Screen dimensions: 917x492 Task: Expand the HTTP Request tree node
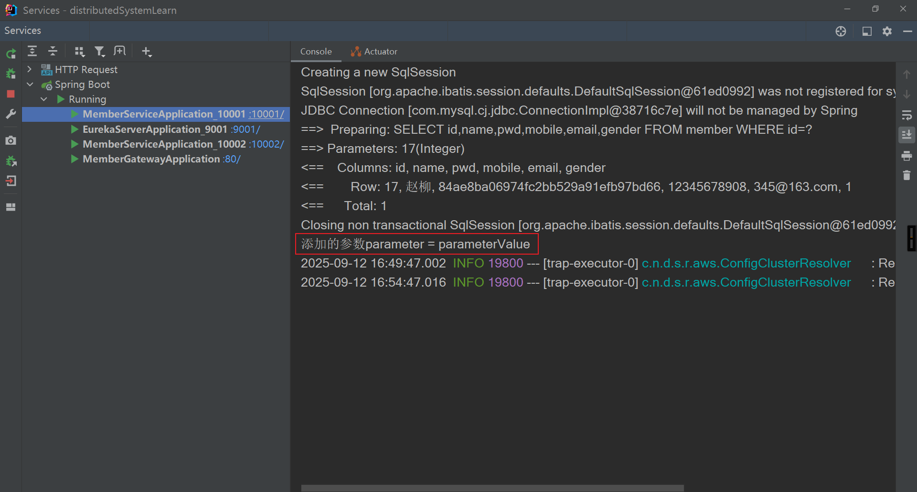pos(30,70)
